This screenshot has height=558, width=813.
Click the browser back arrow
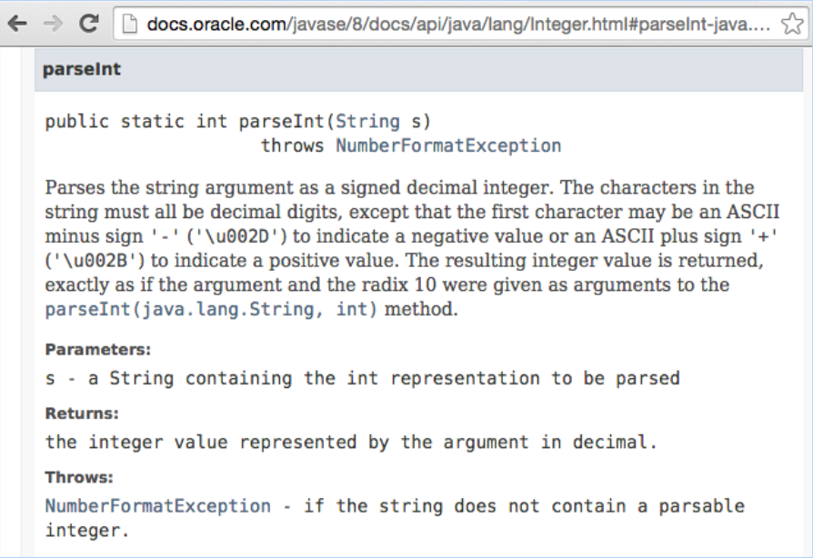click(17, 23)
